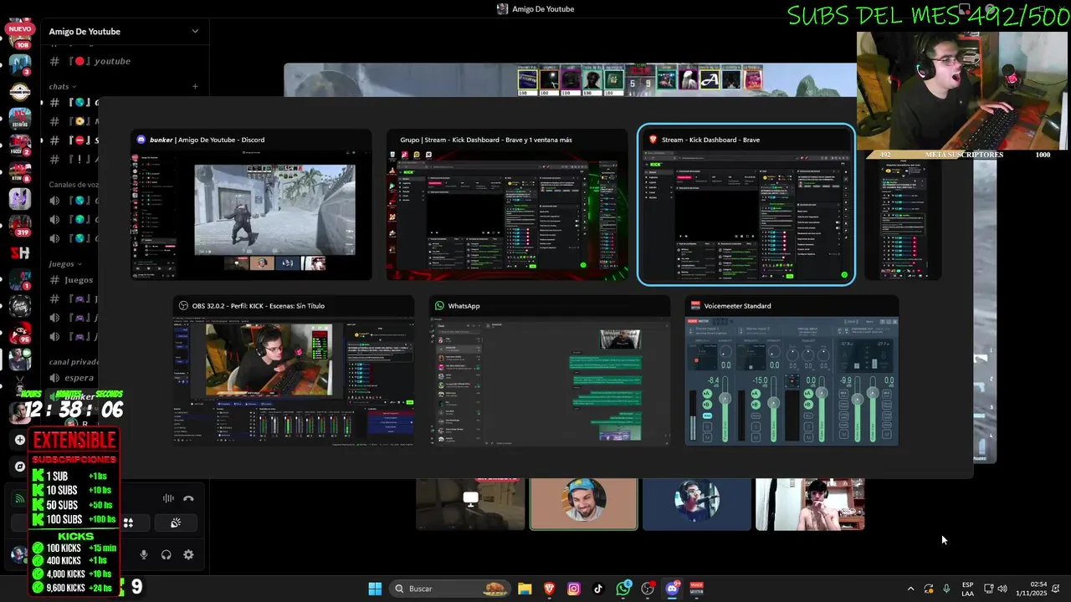Open Brave browser from the taskbar
Image resolution: width=1071 pixels, height=602 pixels.
550,589
